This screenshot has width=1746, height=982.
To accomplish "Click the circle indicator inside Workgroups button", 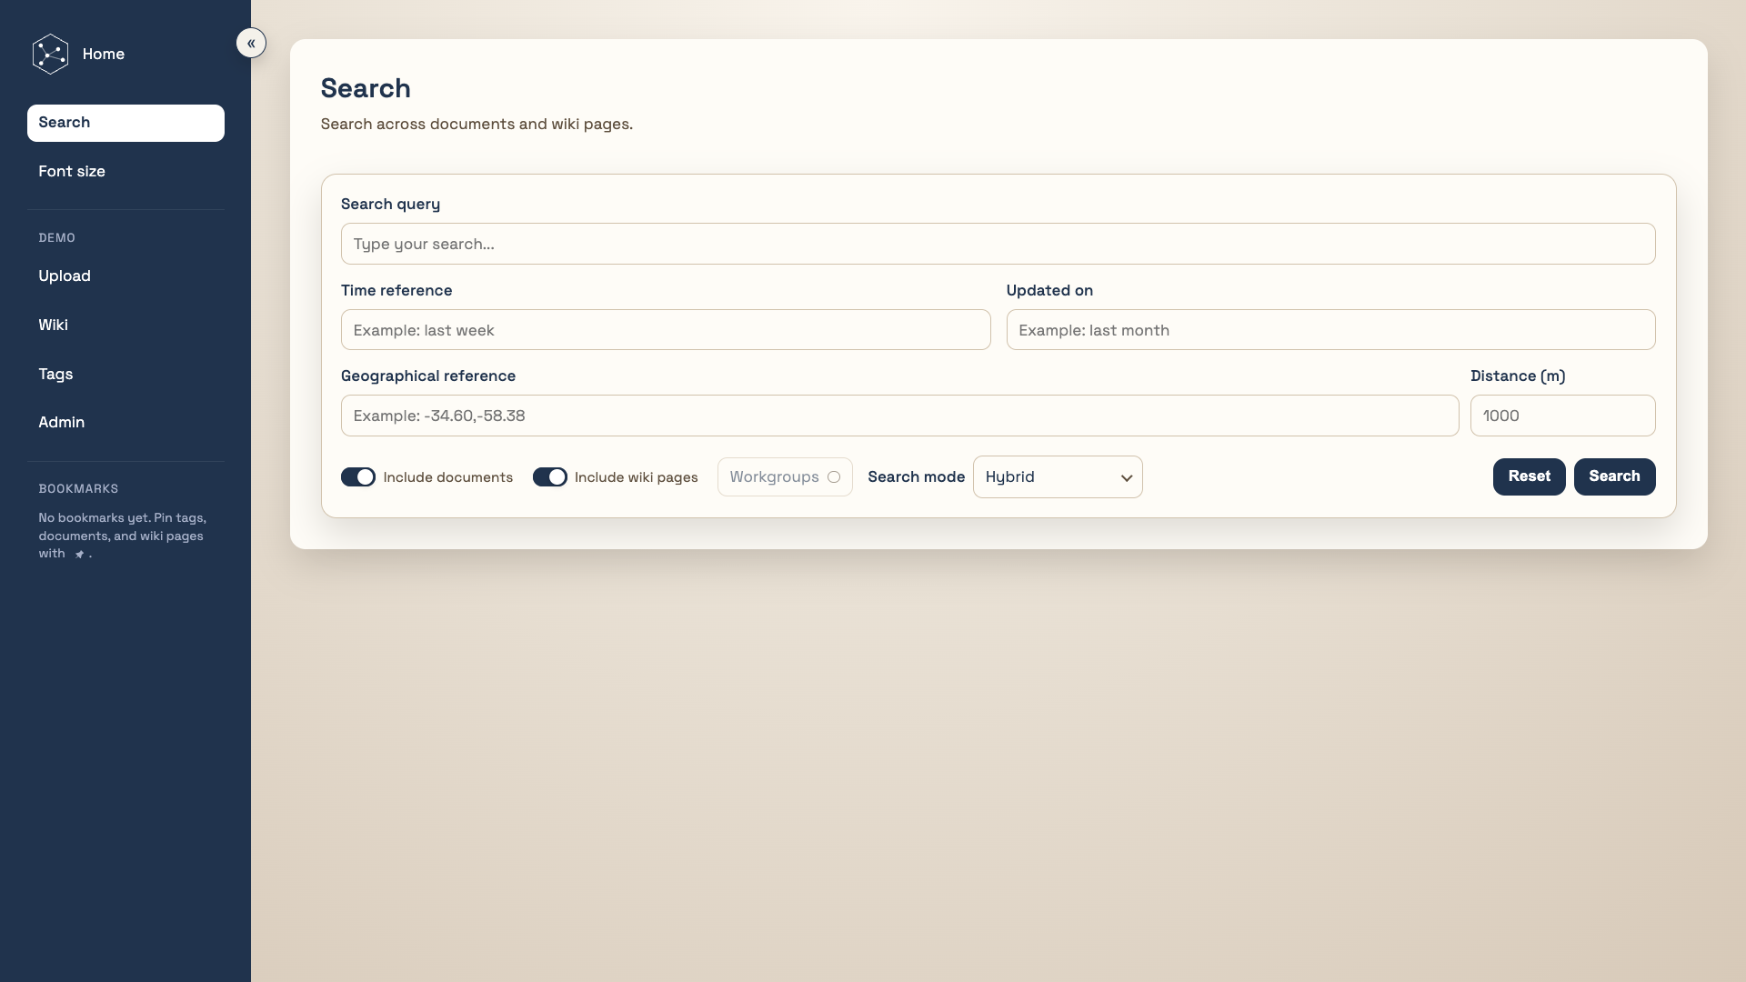I will [x=834, y=476].
